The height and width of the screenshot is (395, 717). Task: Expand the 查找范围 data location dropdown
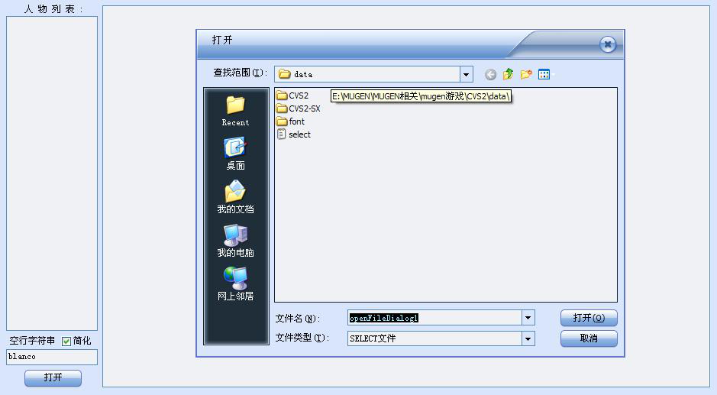point(466,74)
